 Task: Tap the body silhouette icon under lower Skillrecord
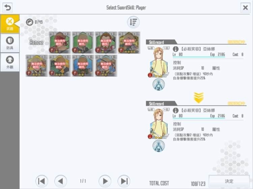159,146
